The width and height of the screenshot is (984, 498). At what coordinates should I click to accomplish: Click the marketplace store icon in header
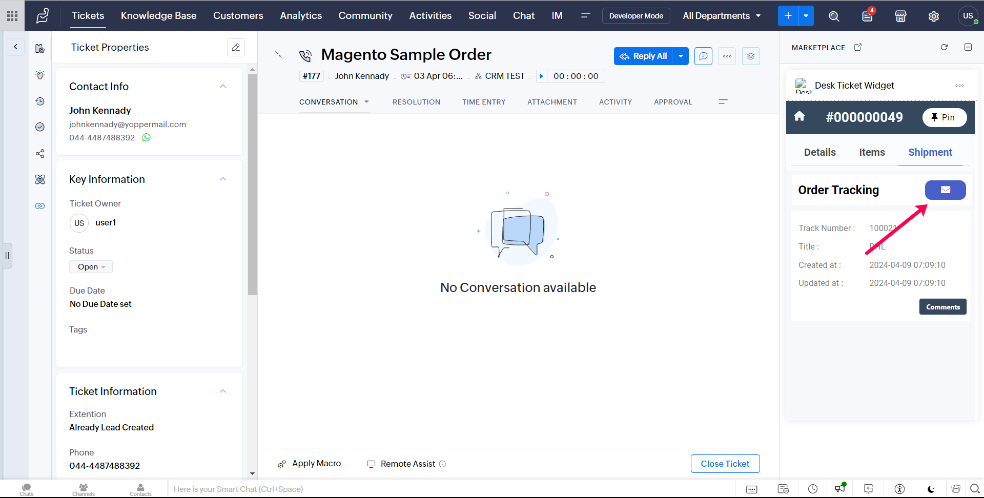(900, 16)
